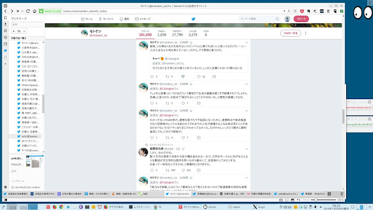
Task: Open the @motoken_tw handle link
Action: 98,36
